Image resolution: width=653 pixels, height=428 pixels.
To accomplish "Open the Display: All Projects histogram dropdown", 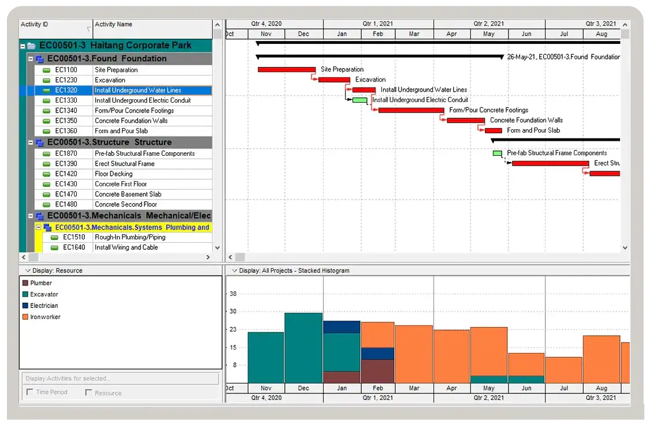I will coord(235,271).
